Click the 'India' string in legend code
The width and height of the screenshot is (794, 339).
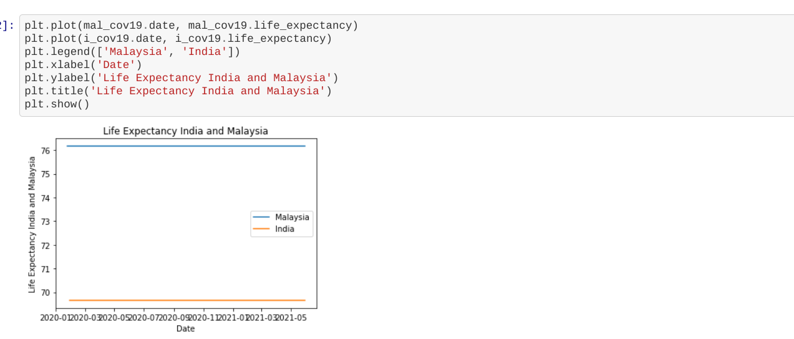click(205, 52)
